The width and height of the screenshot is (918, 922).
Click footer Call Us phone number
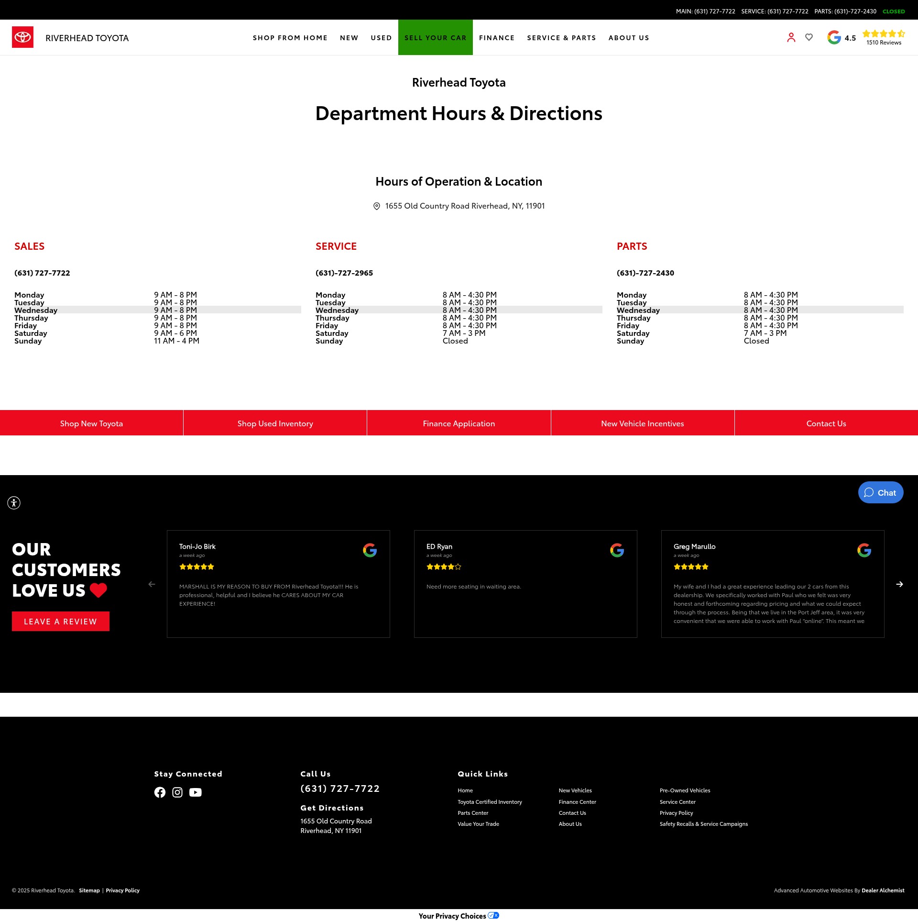click(340, 789)
